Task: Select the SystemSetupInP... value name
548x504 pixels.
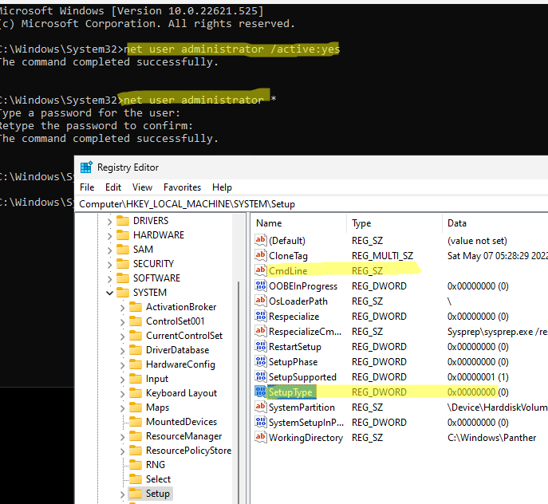Action: pyautogui.click(x=306, y=423)
